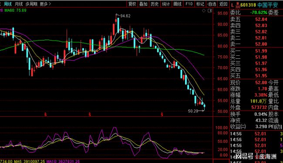
Task: Click the L icon before the stock code
Action: 232,5
